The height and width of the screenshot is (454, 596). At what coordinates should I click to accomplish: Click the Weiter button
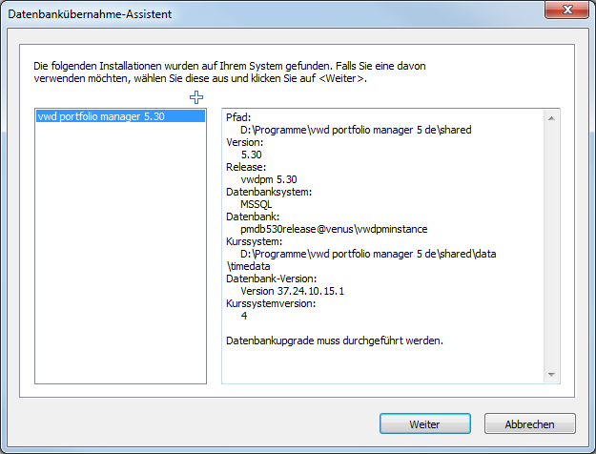click(x=424, y=423)
